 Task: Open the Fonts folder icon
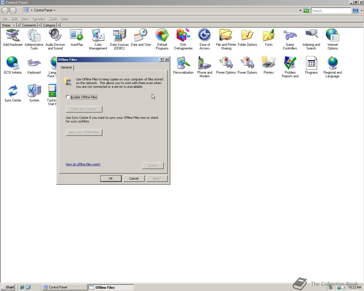[268, 38]
